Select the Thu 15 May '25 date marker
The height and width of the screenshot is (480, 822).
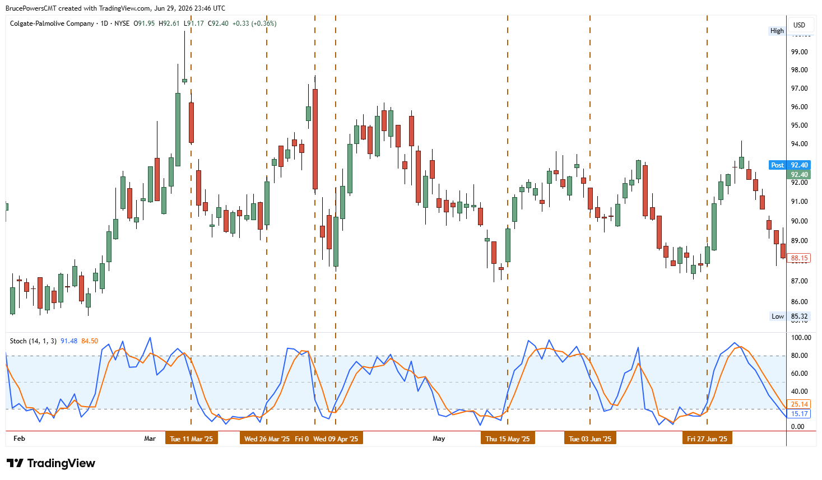[x=508, y=439]
